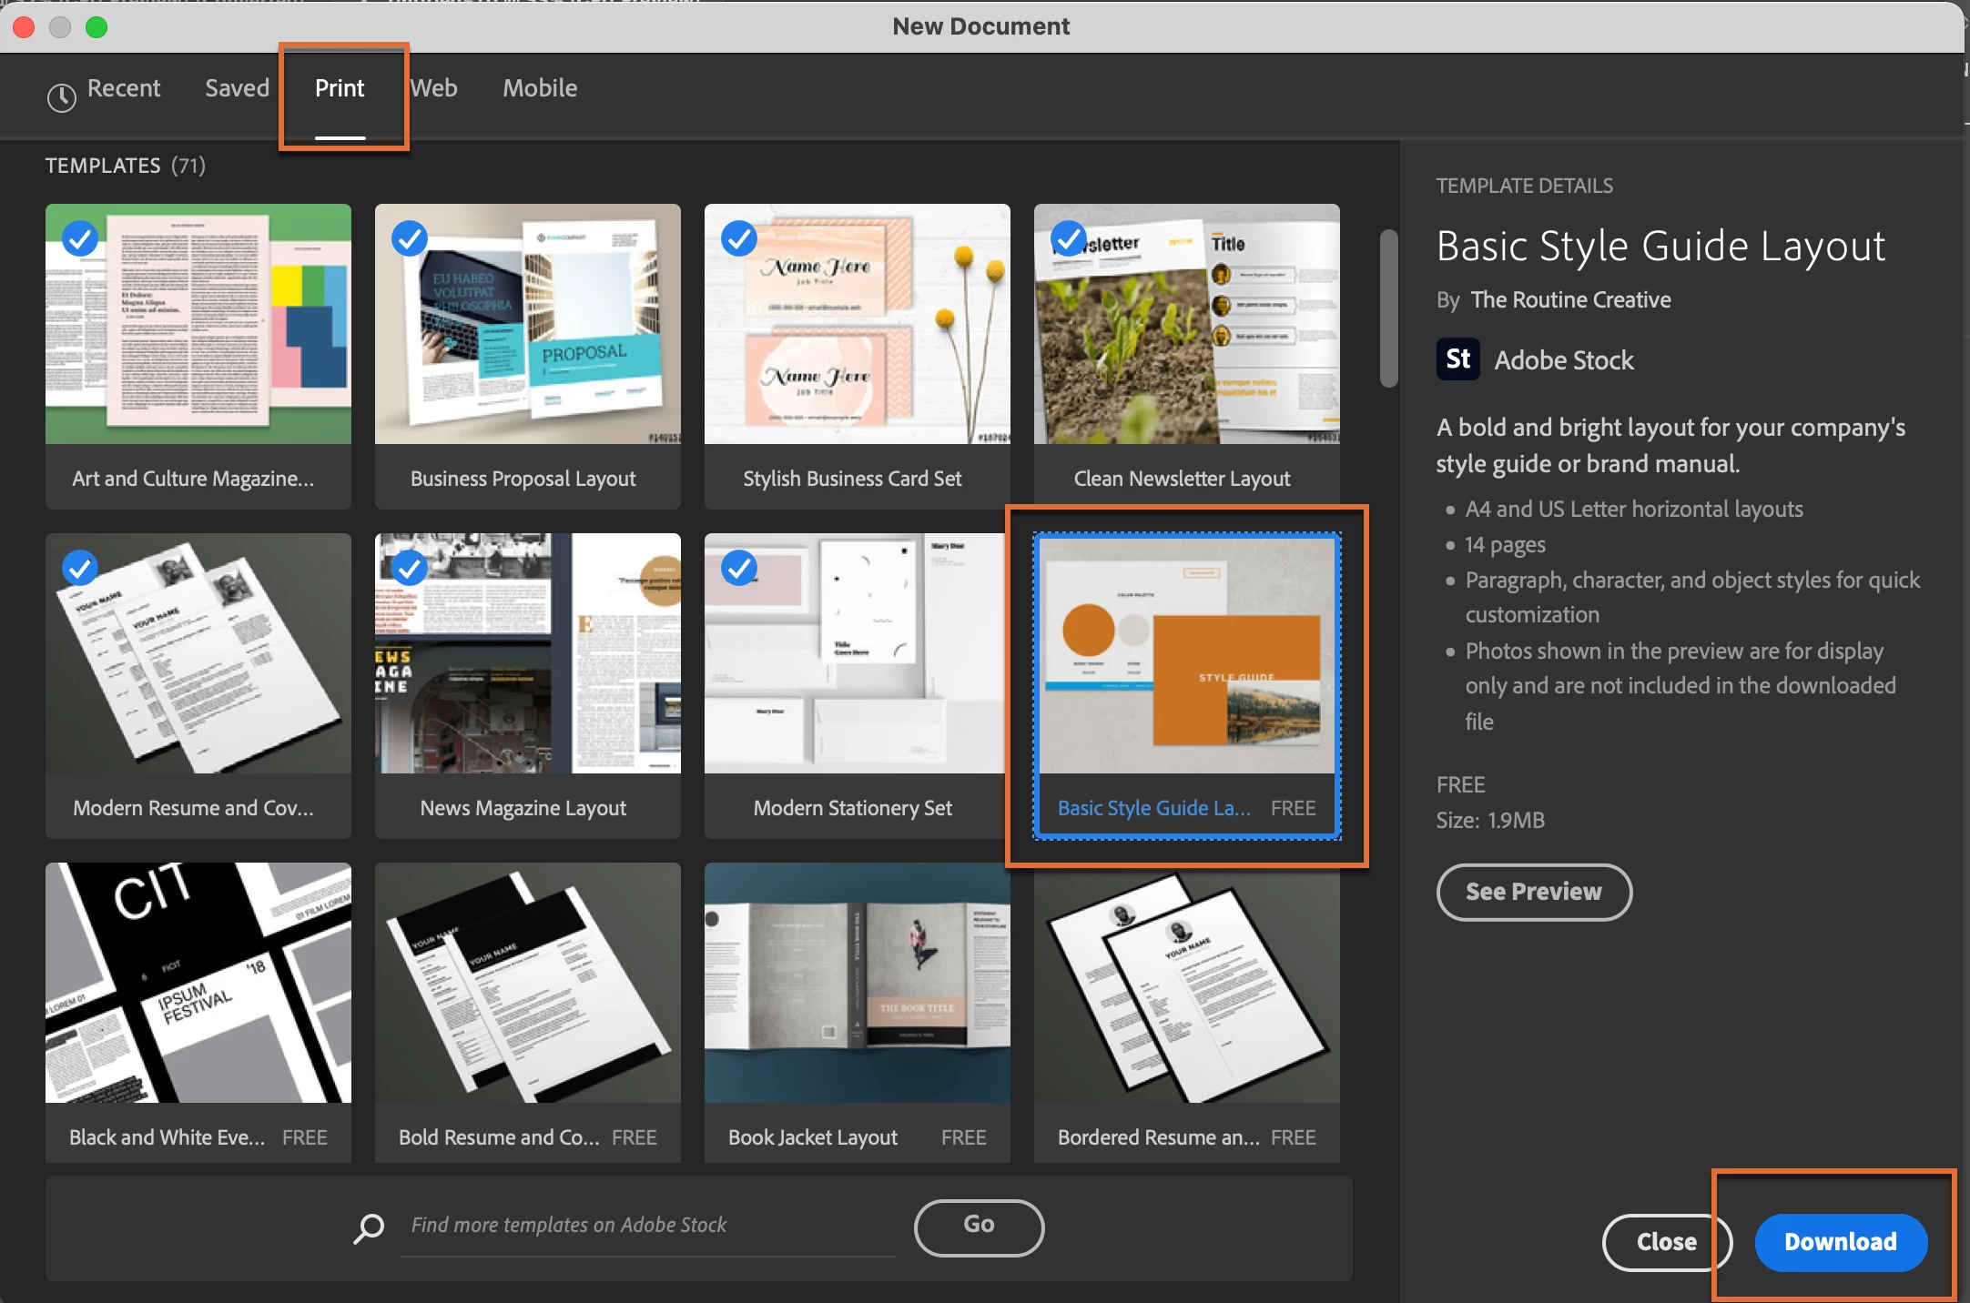Click the Go search button
This screenshot has height=1303, width=1970.
[x=979, y=1226]
